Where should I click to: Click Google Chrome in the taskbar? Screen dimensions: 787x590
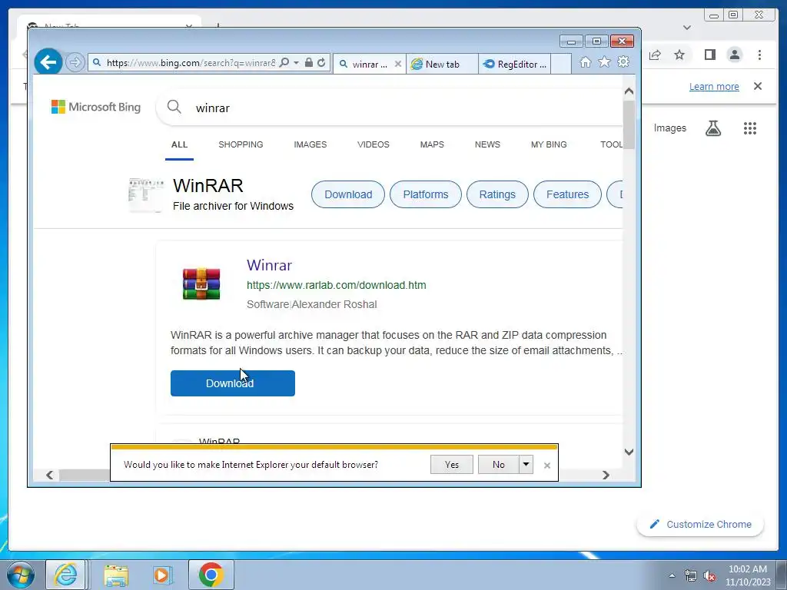[x=211, y=575]
